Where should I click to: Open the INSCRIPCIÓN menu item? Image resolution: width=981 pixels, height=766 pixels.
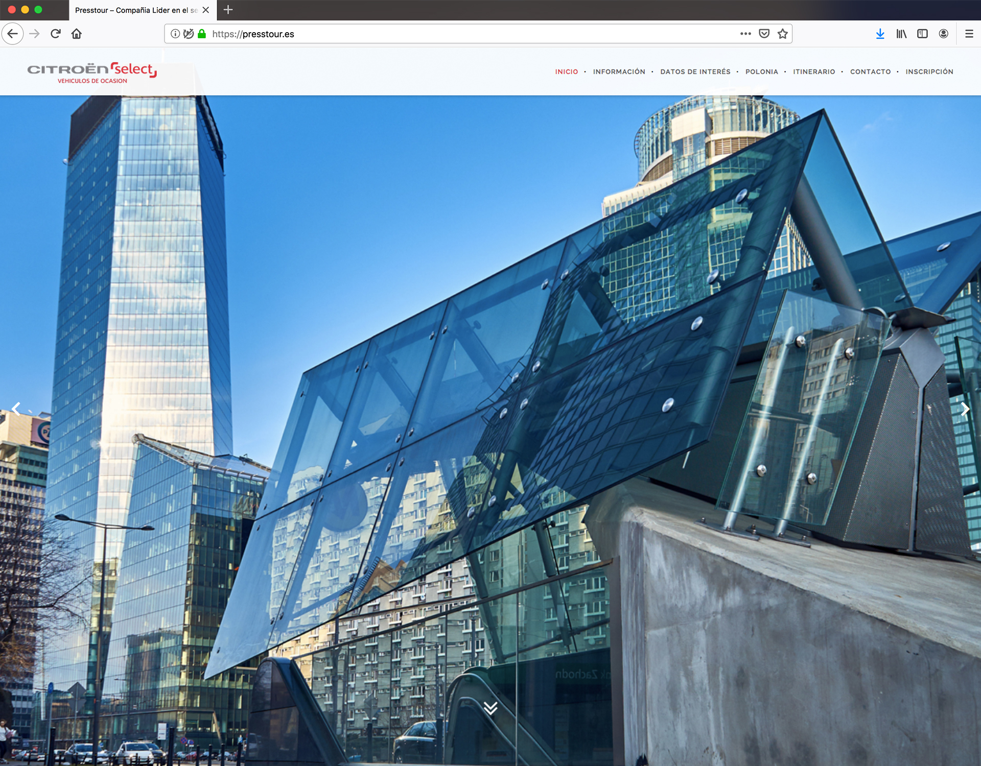(x=929, y=72)
